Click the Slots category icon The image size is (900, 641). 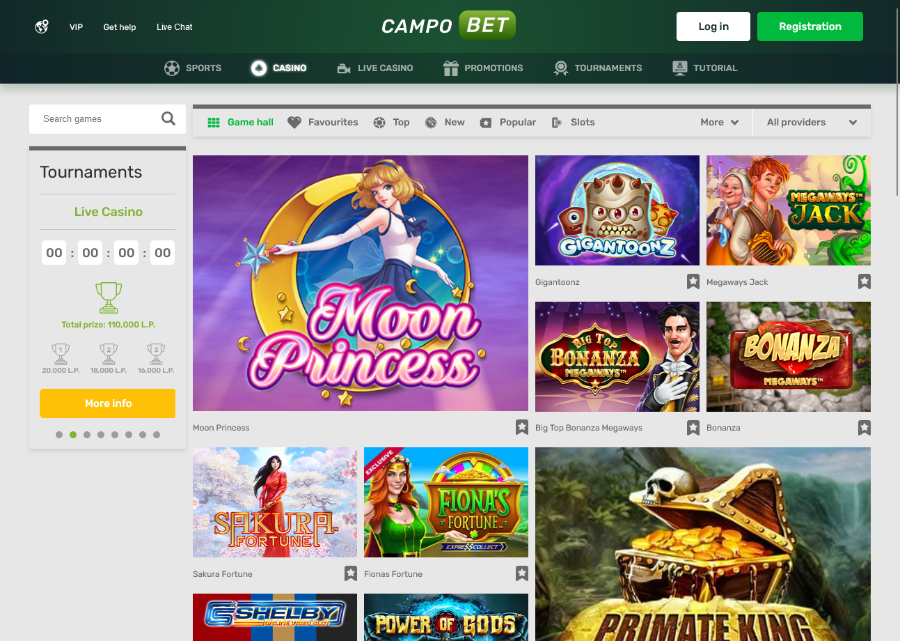(x=557, y=123)
